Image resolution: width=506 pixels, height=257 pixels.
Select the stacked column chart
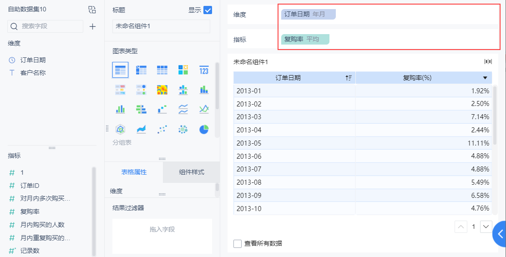tap(204, 90)
